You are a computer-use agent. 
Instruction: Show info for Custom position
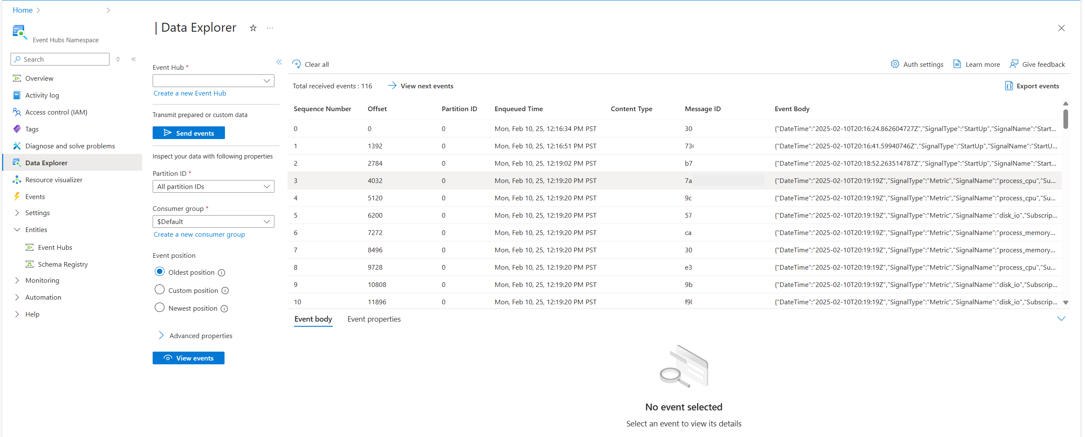[x=225, y=290]
